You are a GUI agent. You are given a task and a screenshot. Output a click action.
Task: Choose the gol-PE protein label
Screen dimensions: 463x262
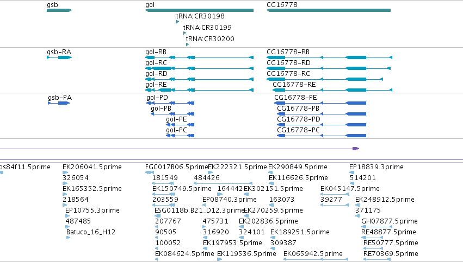pyautogui.click(x=176, y=119)
